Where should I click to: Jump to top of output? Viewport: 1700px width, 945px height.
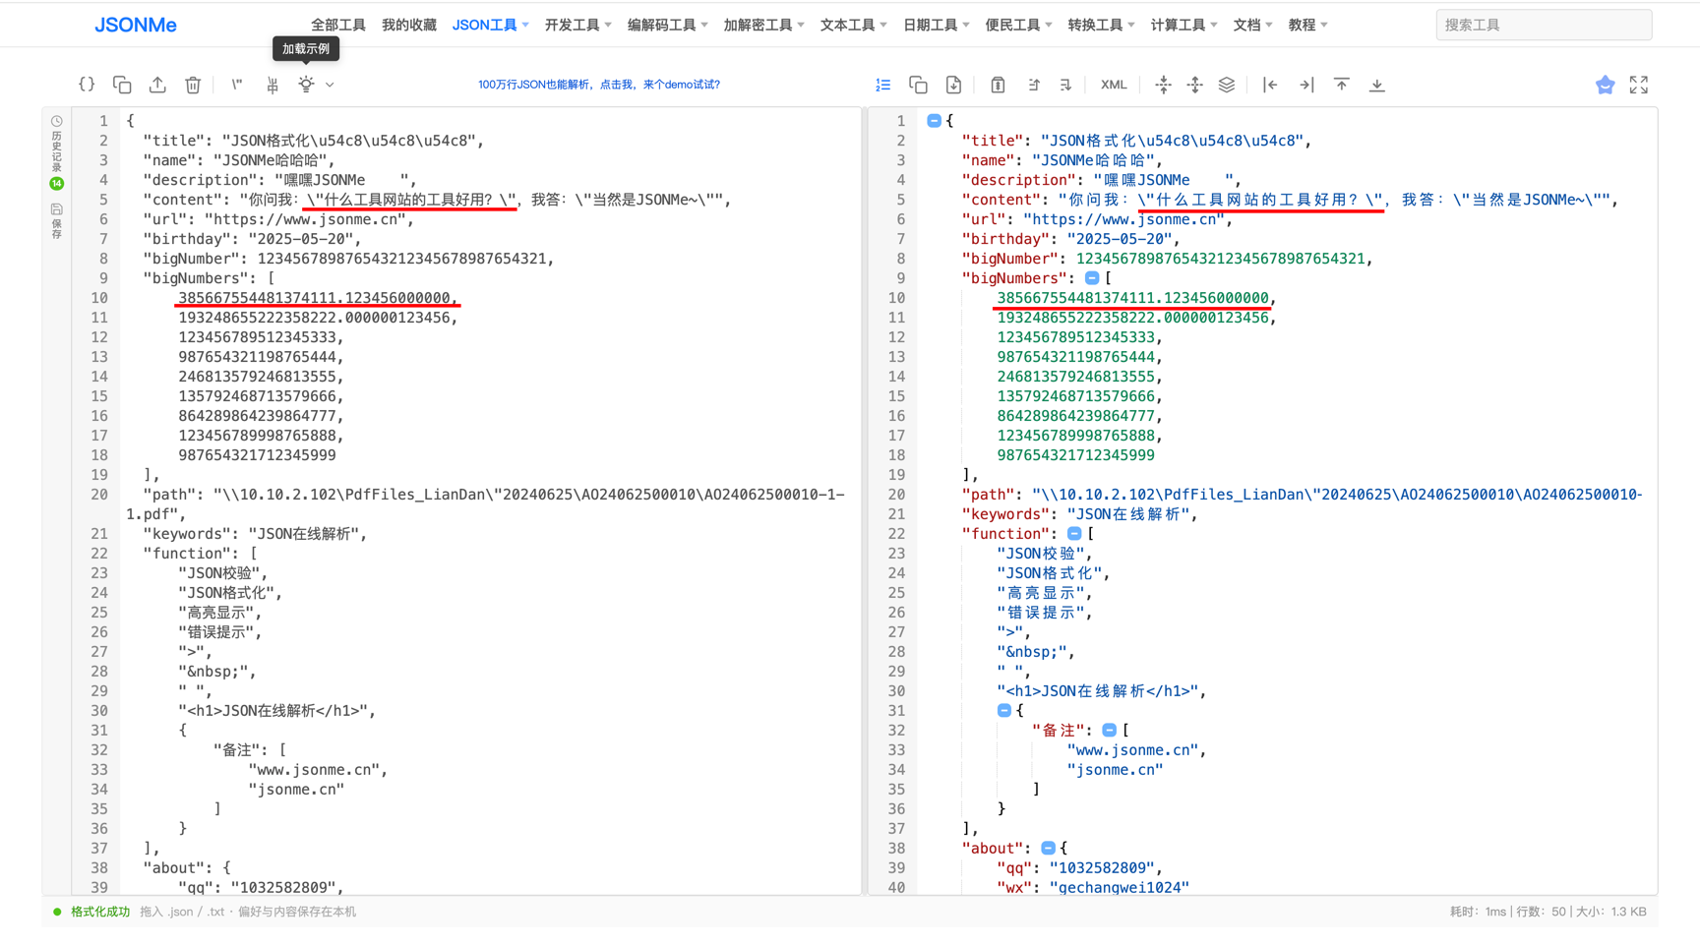tap(1342, 85)
